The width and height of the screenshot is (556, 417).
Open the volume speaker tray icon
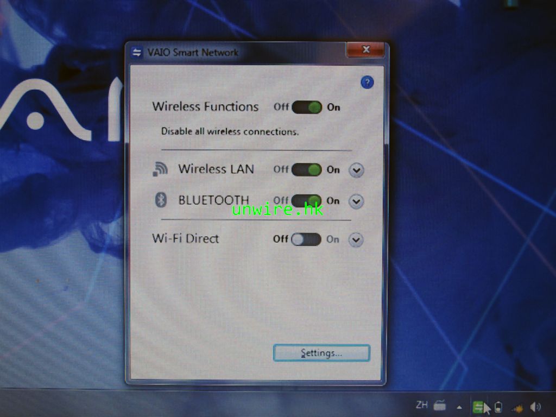click(535, 407)
